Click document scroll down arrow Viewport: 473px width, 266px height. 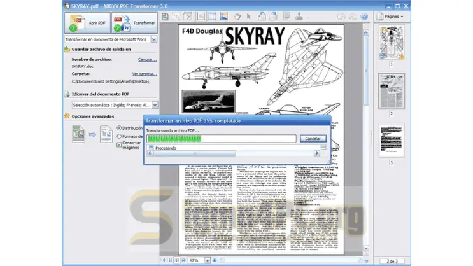coord(366,249)
